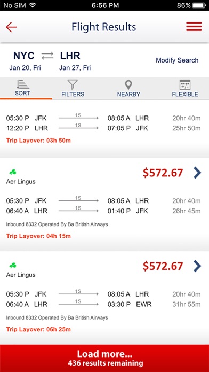Select the FILTERS tab label

click(x=73, y=94)
